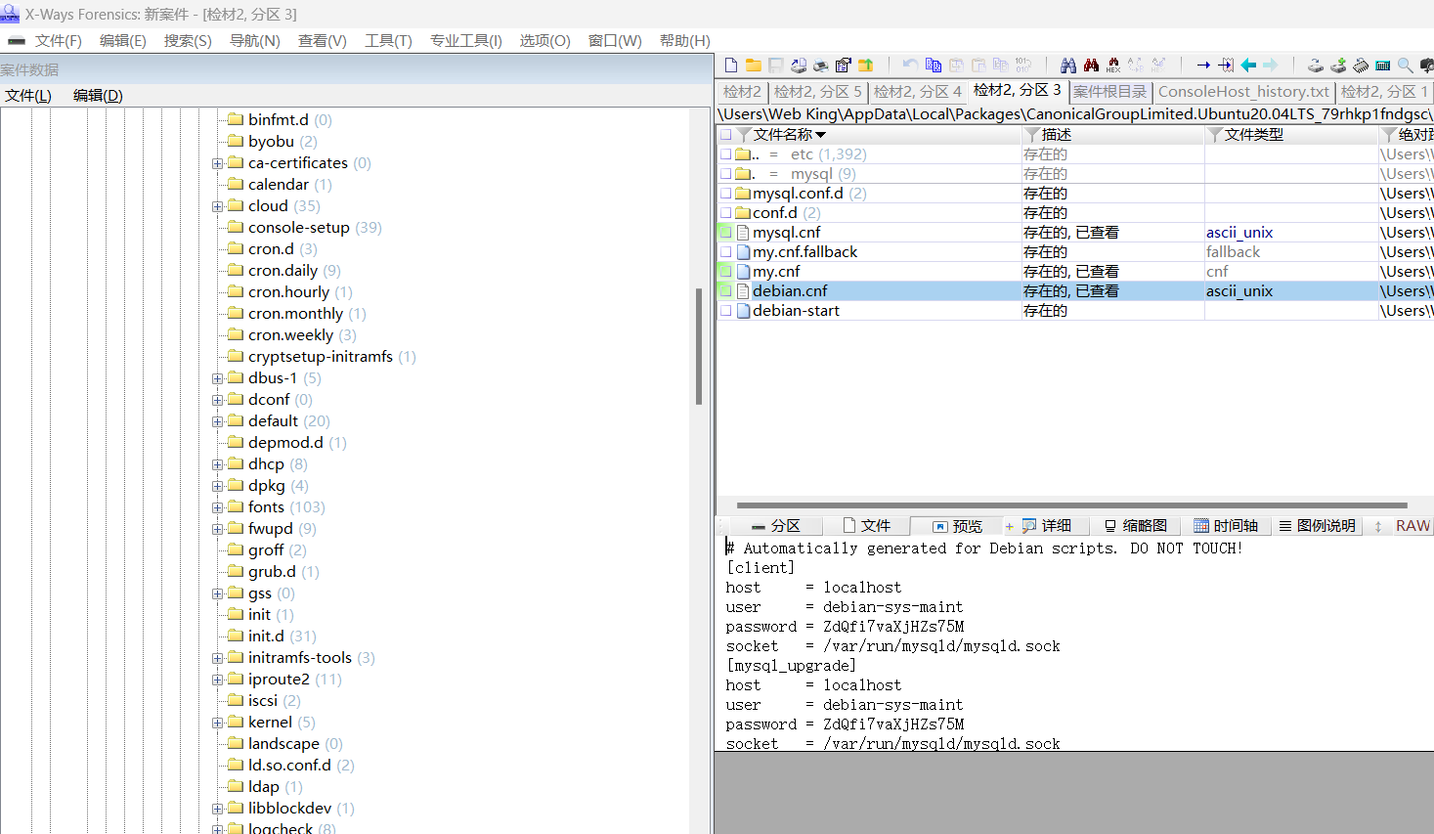Click the Back navigation arrow icon

pos(1248,66)
